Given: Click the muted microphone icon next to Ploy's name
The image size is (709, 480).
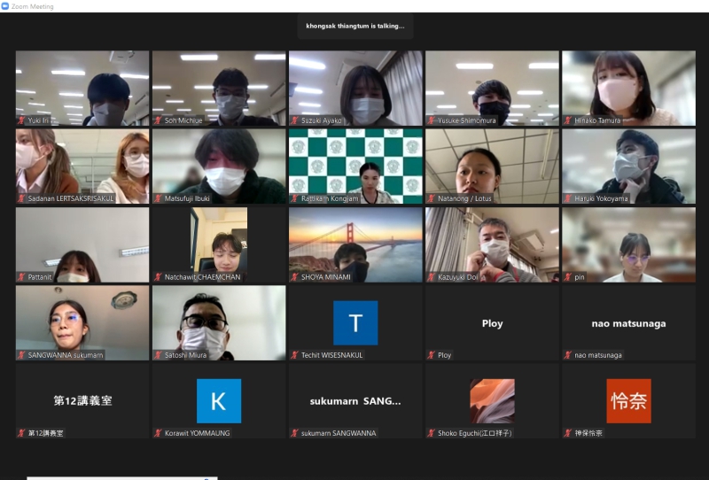Looking at the screenshot, I should (x=431, y=355).
